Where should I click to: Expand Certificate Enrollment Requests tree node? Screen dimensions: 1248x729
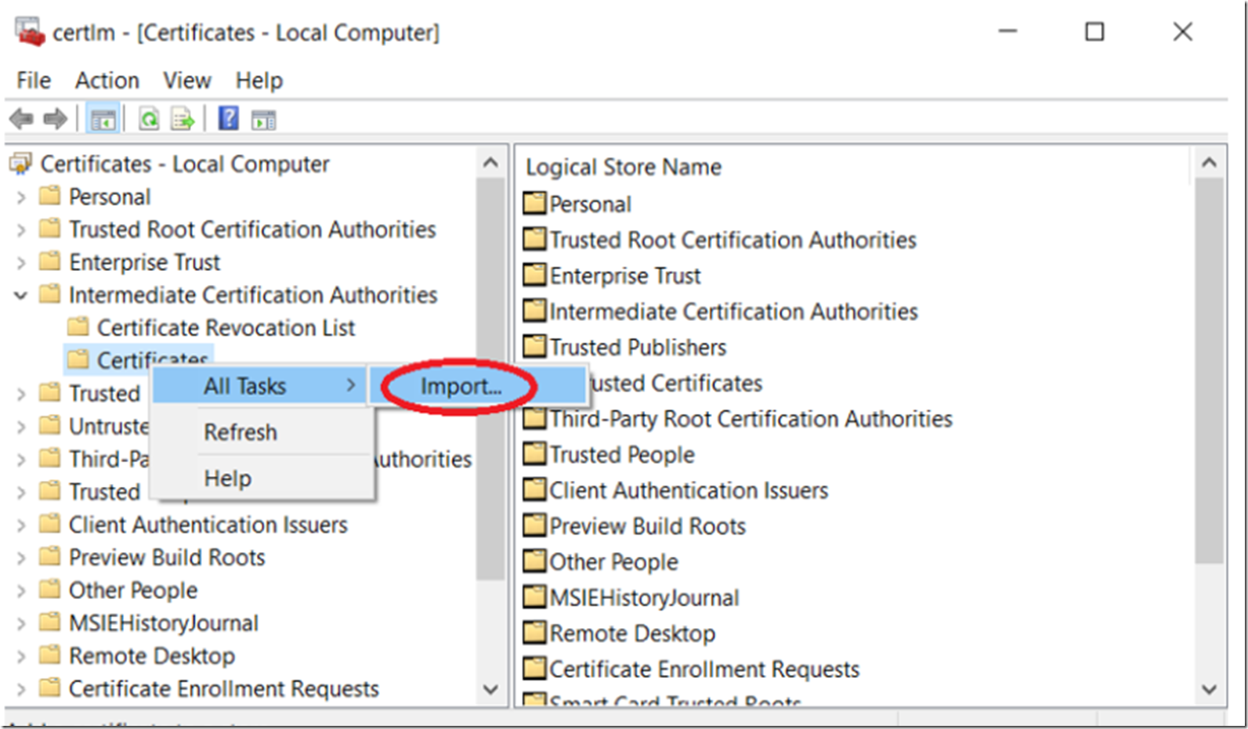pyautogui.click(x=21, y=689)
